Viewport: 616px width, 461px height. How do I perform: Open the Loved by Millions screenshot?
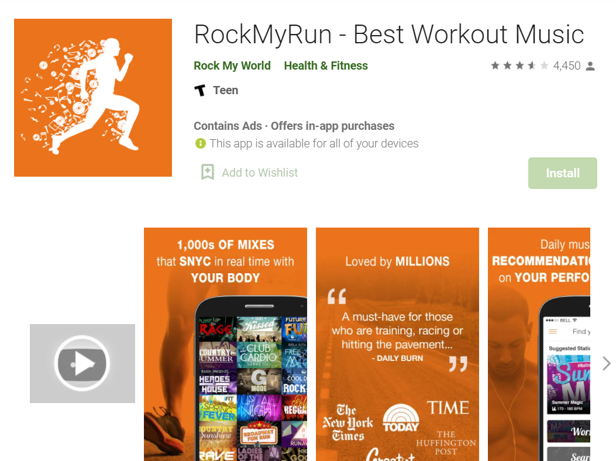point(398,344)
